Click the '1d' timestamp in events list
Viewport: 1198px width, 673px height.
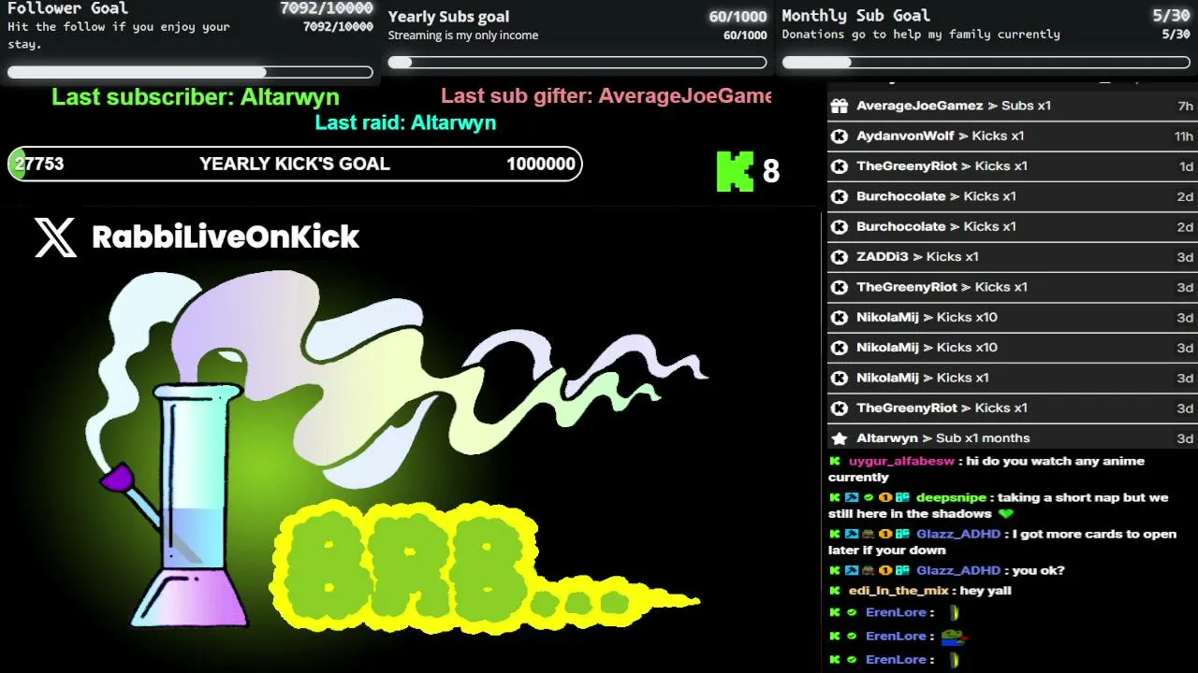pyautogui.click(x=1186, y=166)
